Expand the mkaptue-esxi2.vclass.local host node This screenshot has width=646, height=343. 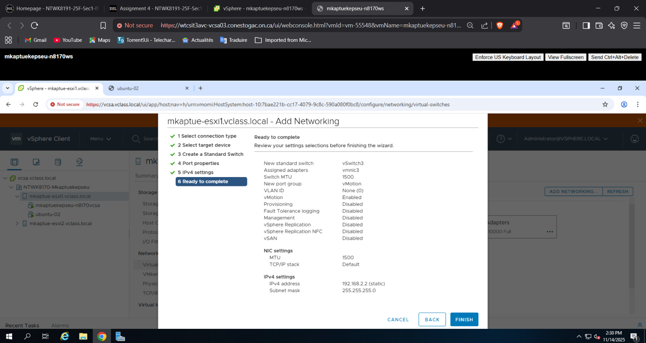(17, 224)
